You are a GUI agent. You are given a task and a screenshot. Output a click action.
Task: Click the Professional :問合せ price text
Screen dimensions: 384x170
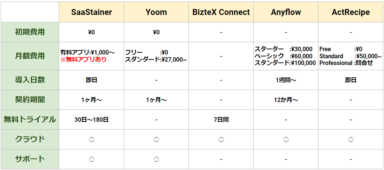coord(346,63)
